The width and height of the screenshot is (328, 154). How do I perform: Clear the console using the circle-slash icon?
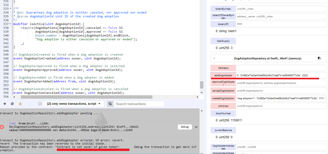(12, 104)
